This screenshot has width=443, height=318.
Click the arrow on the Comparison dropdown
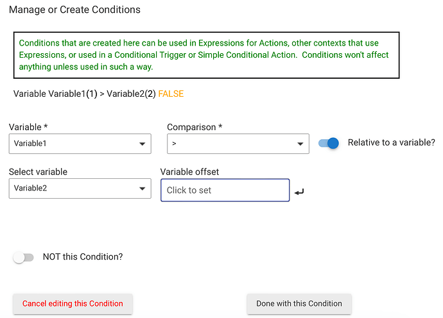[300, 144]
